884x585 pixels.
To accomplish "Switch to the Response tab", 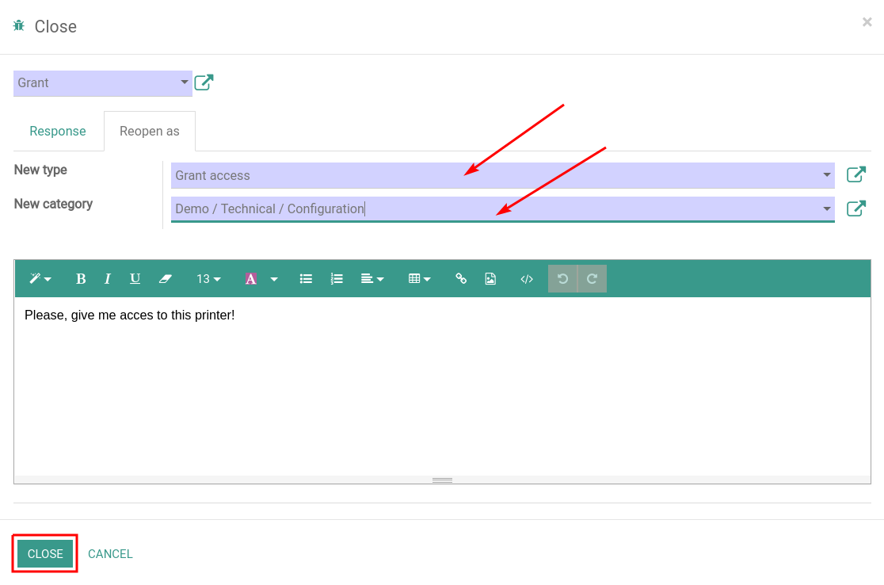I will [x=58, y=131].
